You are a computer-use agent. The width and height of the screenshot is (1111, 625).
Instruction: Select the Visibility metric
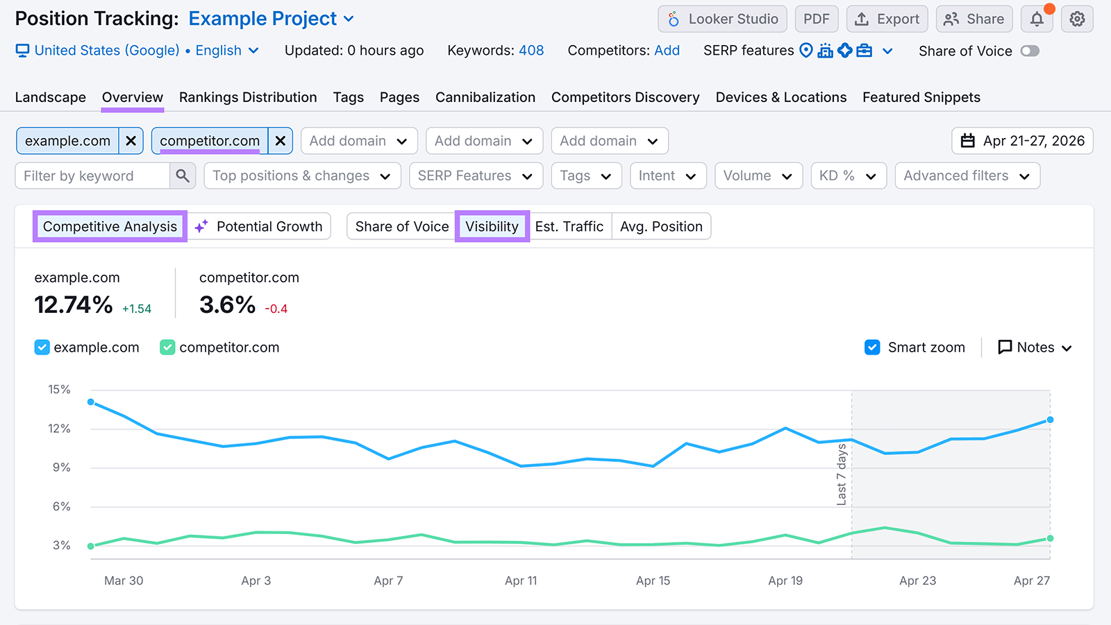click(x=492, y=226)
